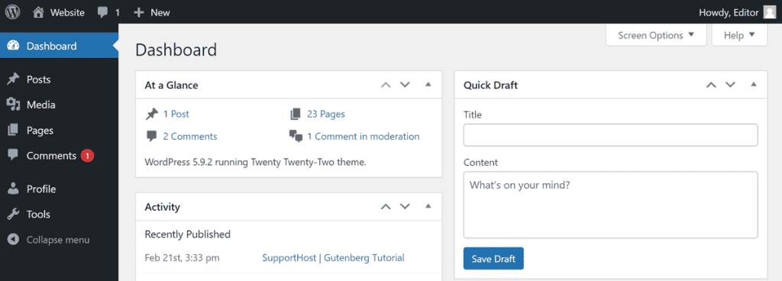
Task: Move At a Glance widget down
Action: tap(405, 85)
